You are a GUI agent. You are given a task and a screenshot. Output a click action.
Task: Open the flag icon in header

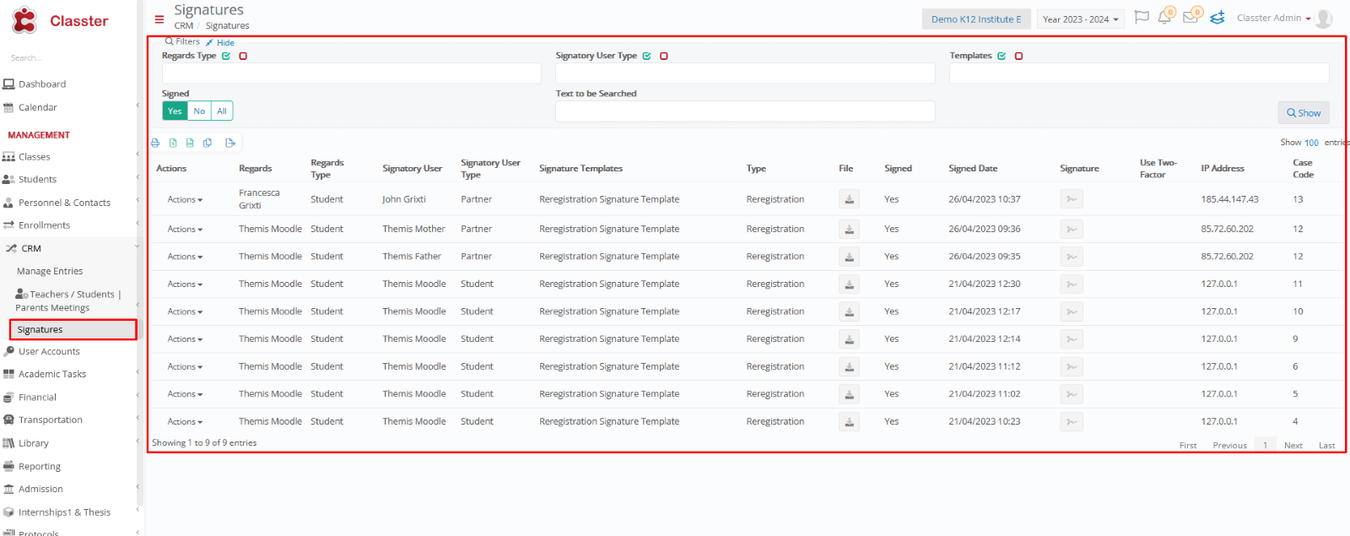click(x=1142, y=17)
